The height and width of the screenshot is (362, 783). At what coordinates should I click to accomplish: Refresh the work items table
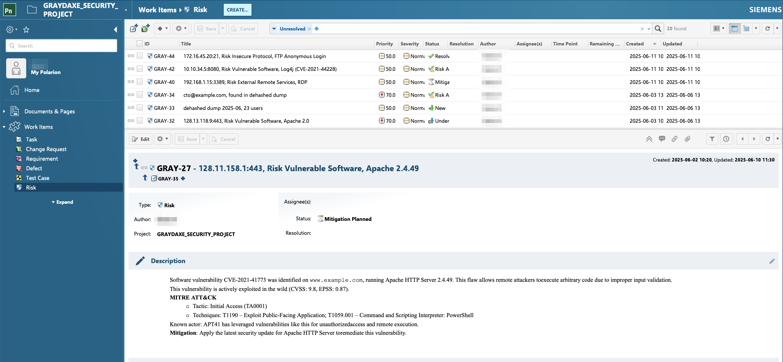point(767,29)
